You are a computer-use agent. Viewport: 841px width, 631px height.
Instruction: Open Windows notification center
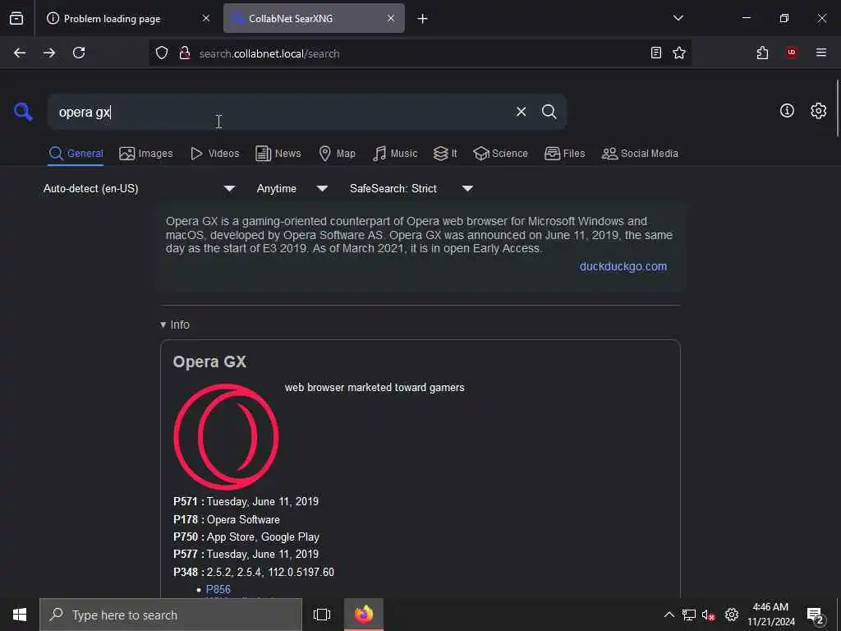click(816, 615)
